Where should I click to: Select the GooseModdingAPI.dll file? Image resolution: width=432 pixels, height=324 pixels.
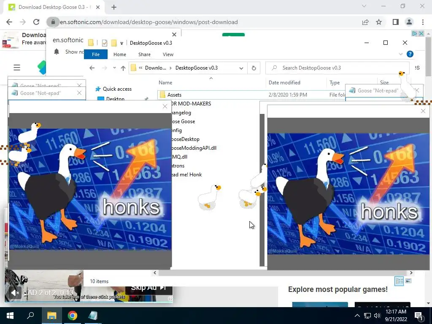point(194,148)
